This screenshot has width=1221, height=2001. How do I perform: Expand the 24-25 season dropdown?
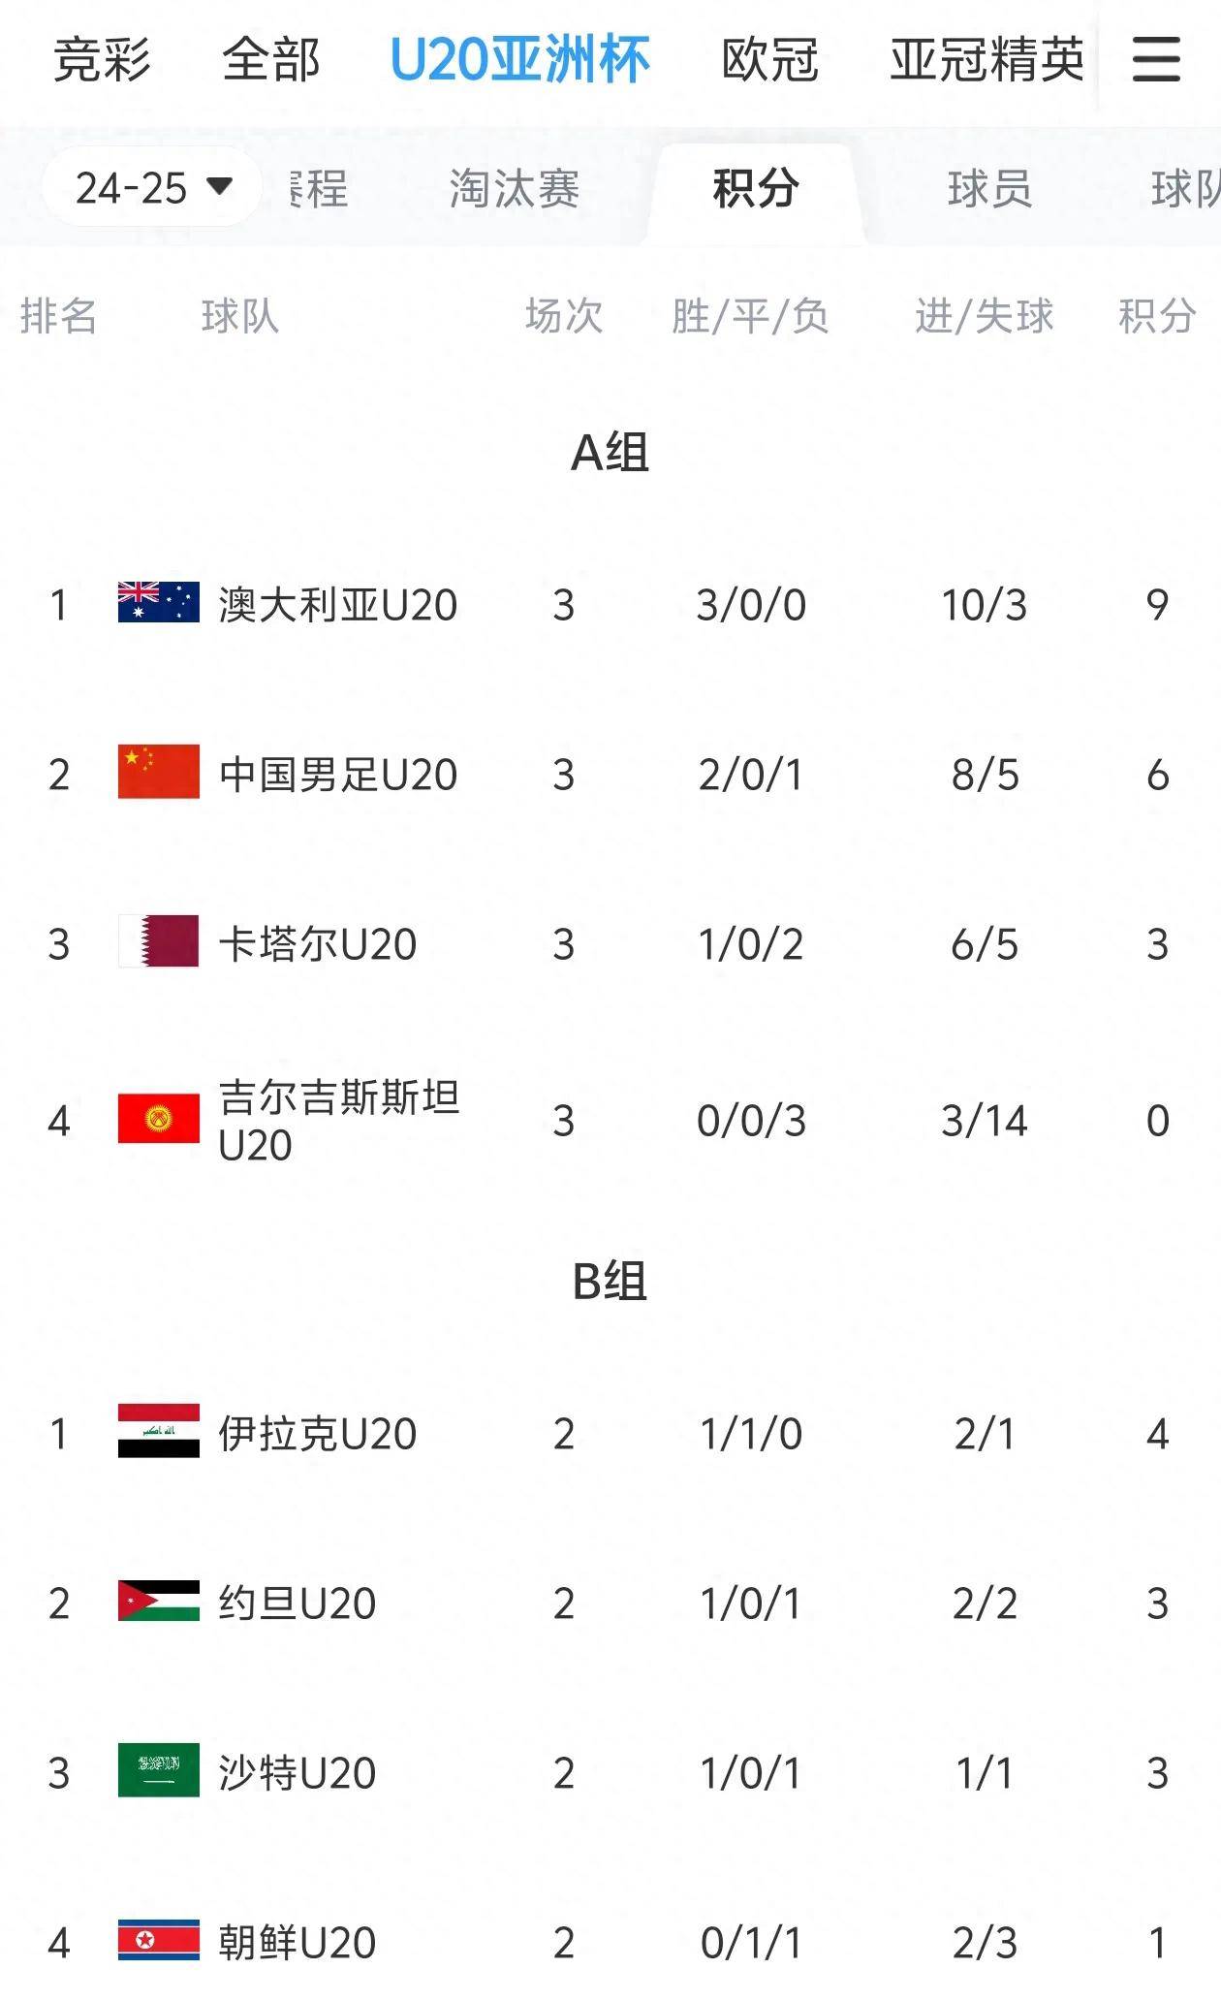(x=152, y=187)
